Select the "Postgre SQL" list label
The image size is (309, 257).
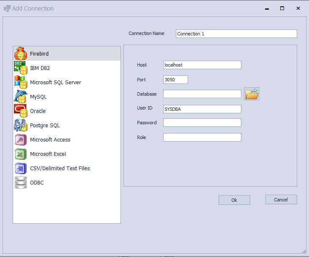click(45, 126)
